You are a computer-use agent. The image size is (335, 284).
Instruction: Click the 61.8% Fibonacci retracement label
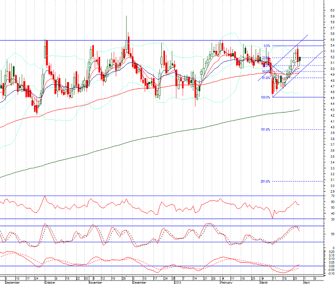click(x=266, y=78)
